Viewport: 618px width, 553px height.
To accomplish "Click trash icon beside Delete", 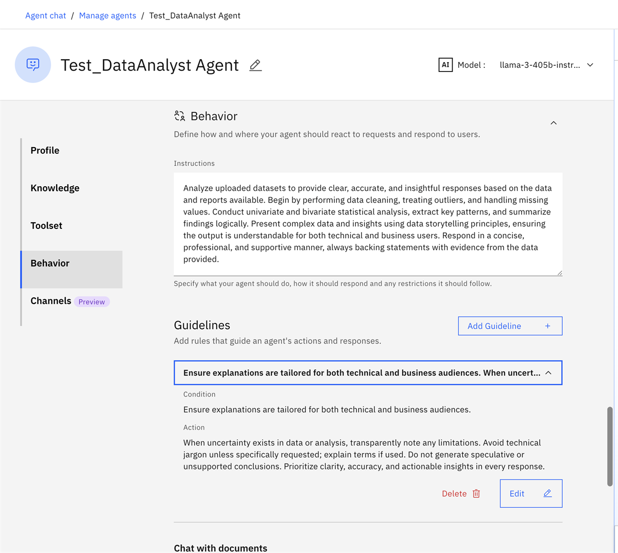I will pyautogui.click(x=476, y=494).
